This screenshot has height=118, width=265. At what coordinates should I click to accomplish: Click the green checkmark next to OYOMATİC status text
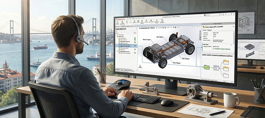point(213,49)
